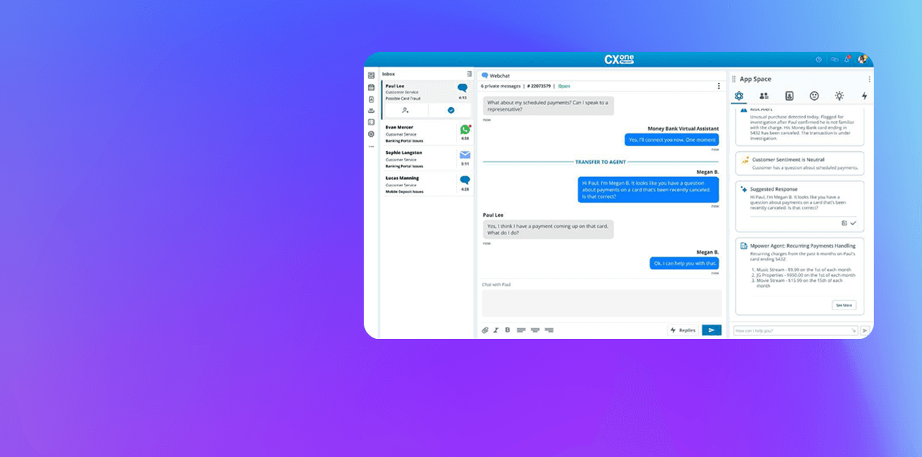This screenshot has width=922, height=457.
Task: Open the sentiment face icon in App Space
Action: tap(814, 96)
